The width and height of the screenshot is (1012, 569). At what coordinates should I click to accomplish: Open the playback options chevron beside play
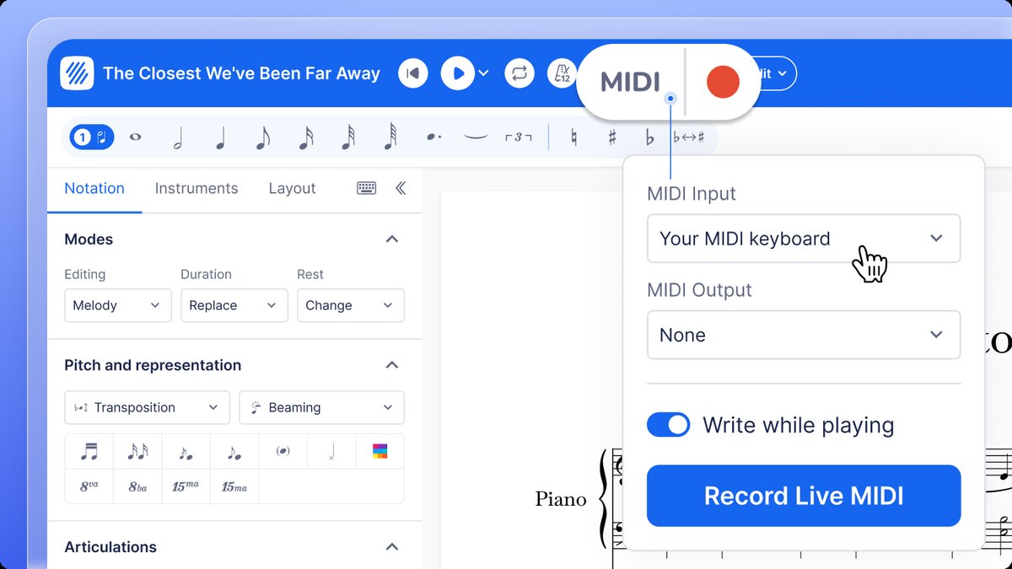(x=483, y=74)
